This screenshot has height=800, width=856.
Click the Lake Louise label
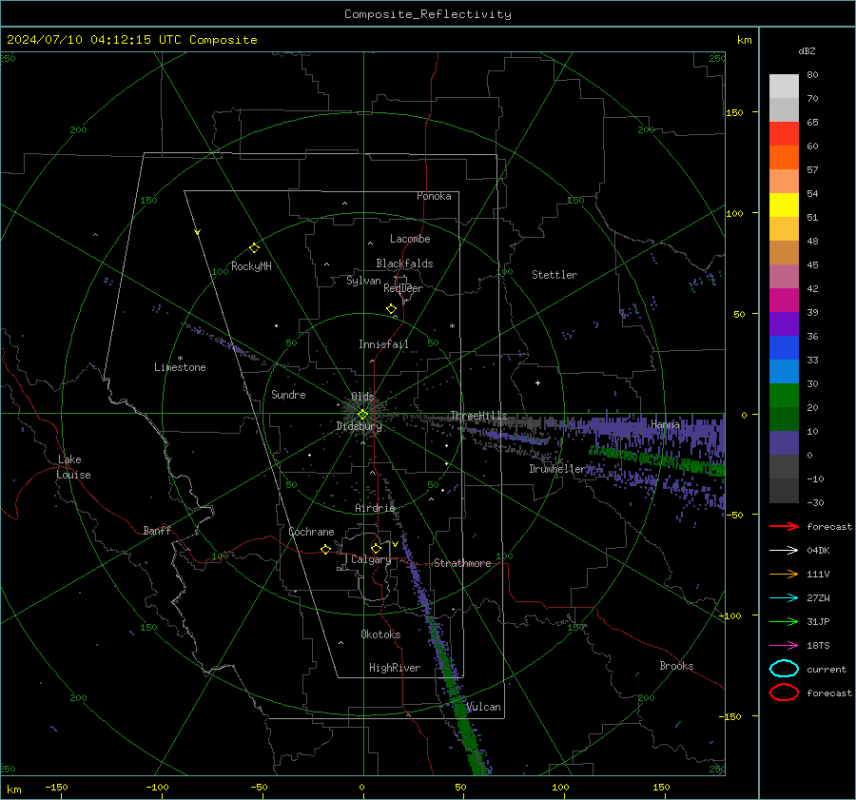point(73,467)
